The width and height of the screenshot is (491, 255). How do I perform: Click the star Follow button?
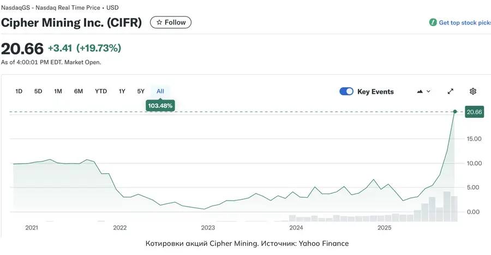coord(171,22)
